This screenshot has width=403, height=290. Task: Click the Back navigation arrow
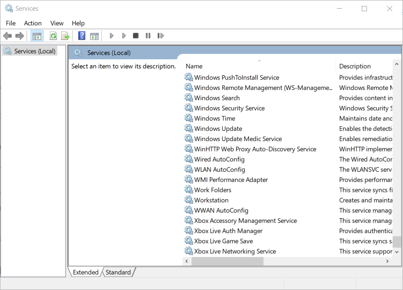point(7,35)
